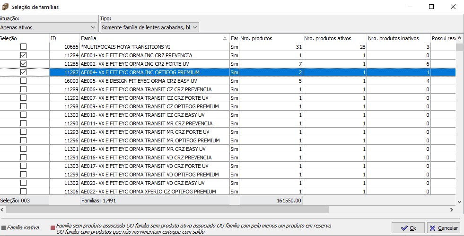The width and height of the screenshot is (464, 236).
Task: Click the horizontal scrollbar right arrow
Action: 452,210
